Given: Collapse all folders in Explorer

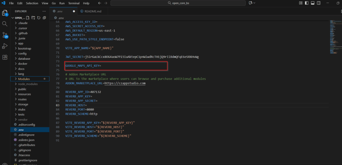Looking at the screenshot, I should 44,18.
